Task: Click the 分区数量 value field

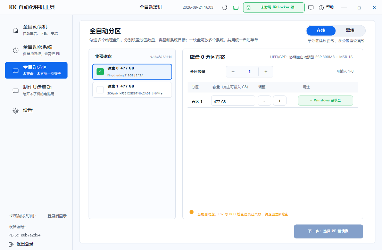Action: point(249,72)
